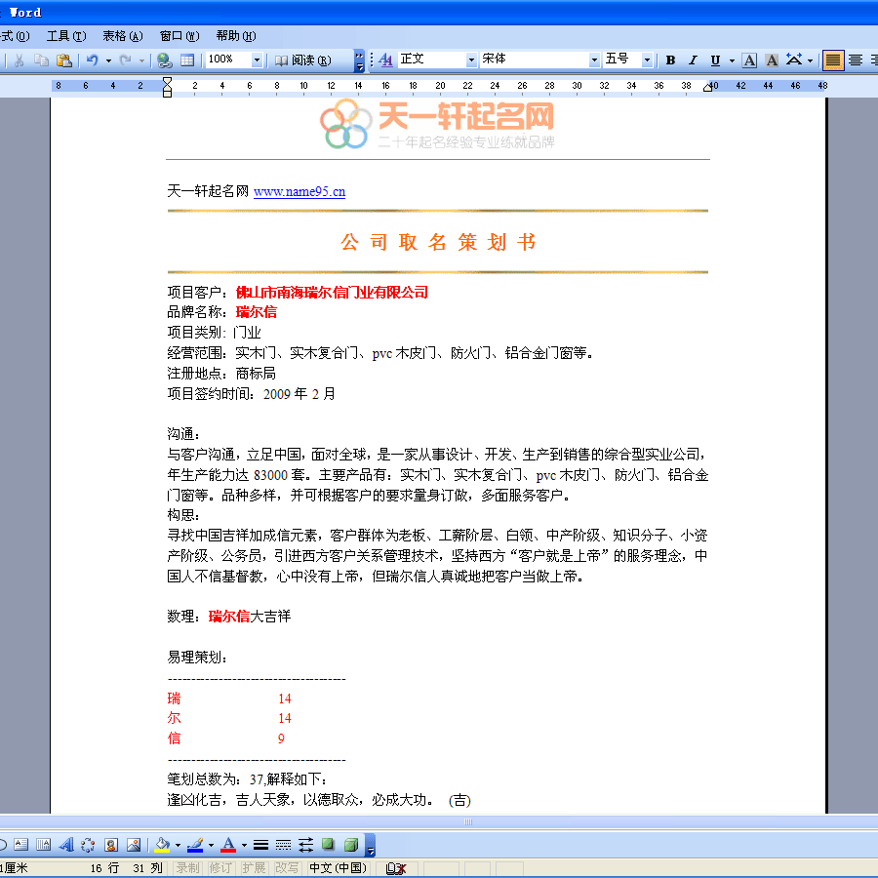Click the Cut scissors icon
Image resolution: width=878 pixels, height=878 pixels.
click(20, 60)
